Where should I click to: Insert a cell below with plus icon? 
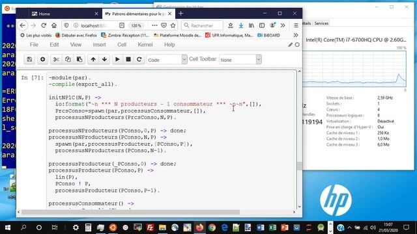click(42, 59)
